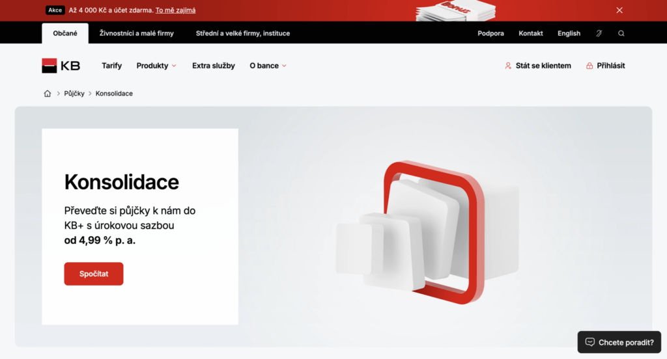
Task: Select Živnostníci a malé firmy tab
Action: (137, 33)
